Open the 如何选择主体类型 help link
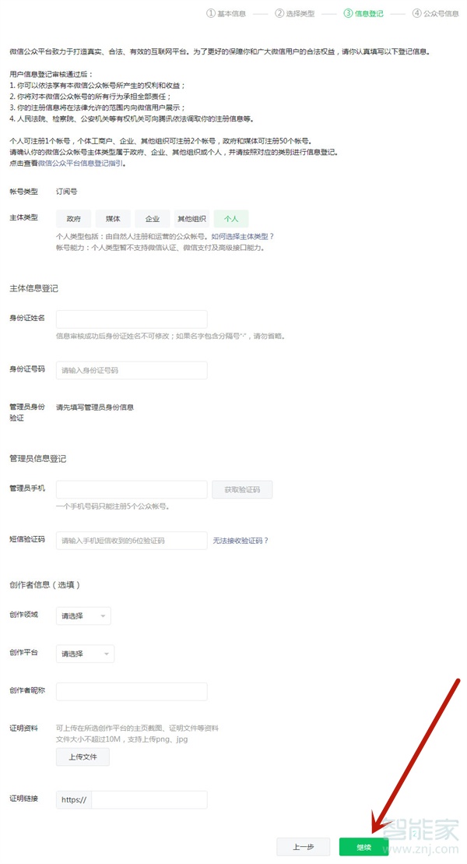 coord(243,236)
